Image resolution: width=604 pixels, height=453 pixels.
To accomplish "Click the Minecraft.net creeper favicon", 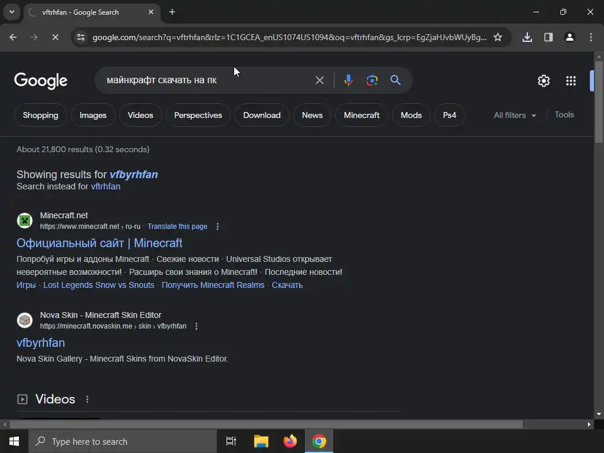I will point(25,221).
